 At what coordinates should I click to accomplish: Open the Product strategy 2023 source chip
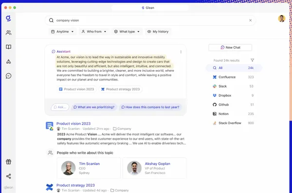(121, 89)
